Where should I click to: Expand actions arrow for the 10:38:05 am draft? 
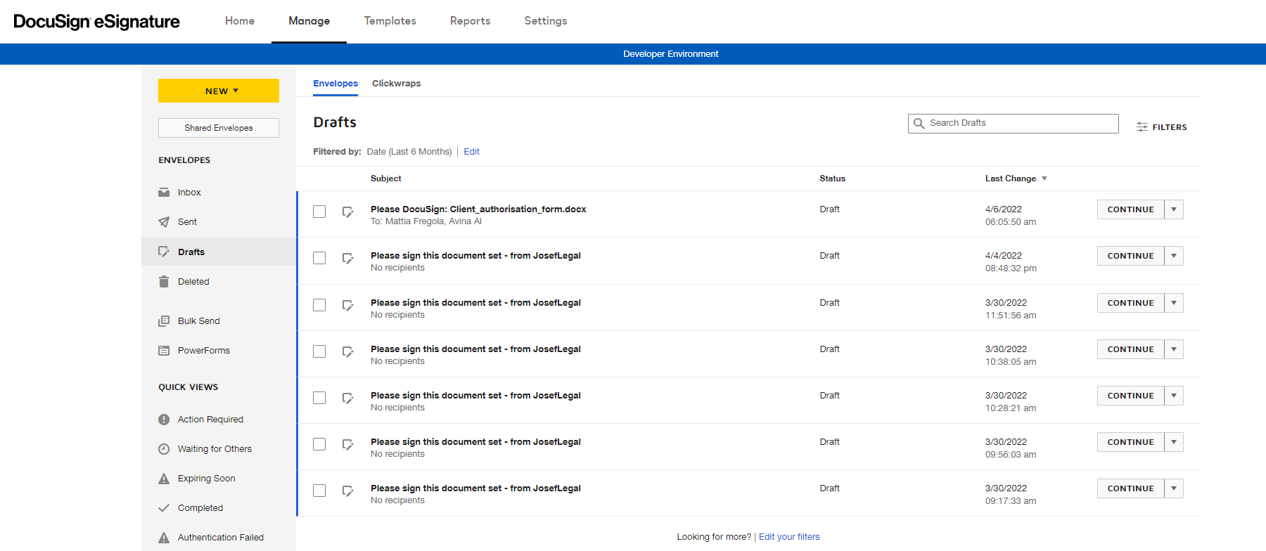[1174, 349]
